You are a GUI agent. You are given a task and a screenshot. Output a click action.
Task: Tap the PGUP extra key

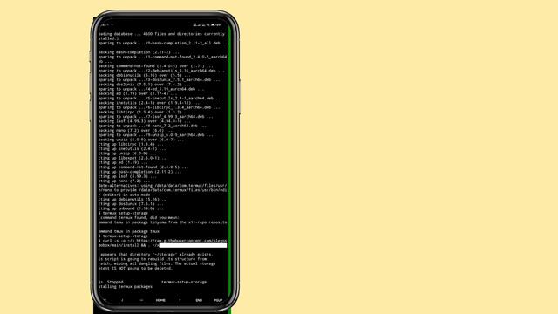(218, 300)
